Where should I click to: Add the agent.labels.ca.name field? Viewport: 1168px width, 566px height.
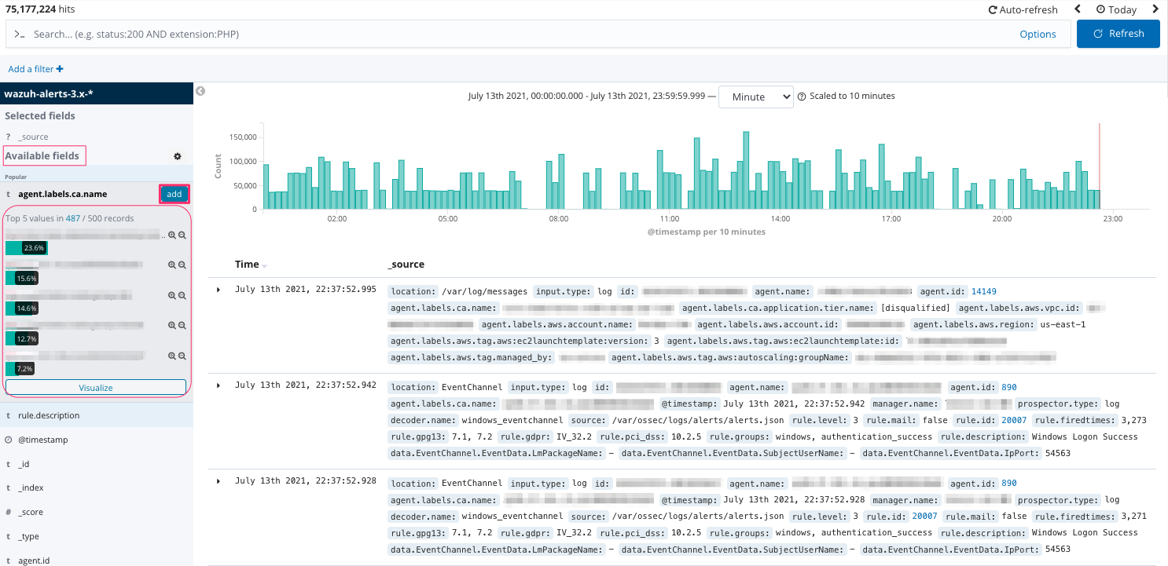tap(174, 194)
